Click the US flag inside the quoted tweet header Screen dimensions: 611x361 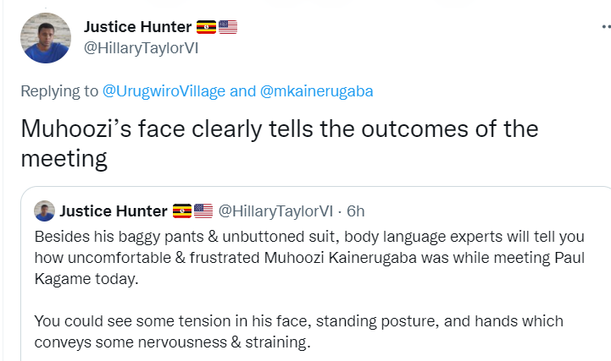(203, 210)
